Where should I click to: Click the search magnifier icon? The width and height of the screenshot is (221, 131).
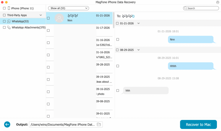[185, 8]
